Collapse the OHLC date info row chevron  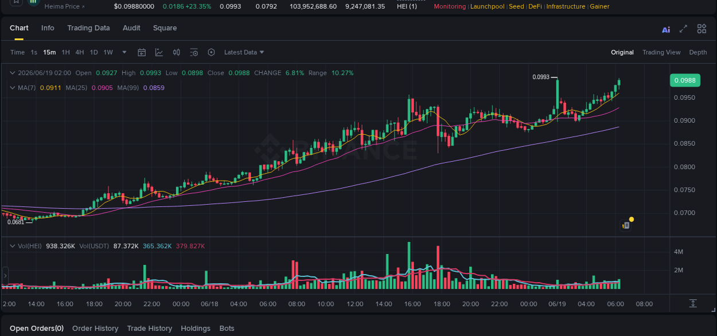12,73
